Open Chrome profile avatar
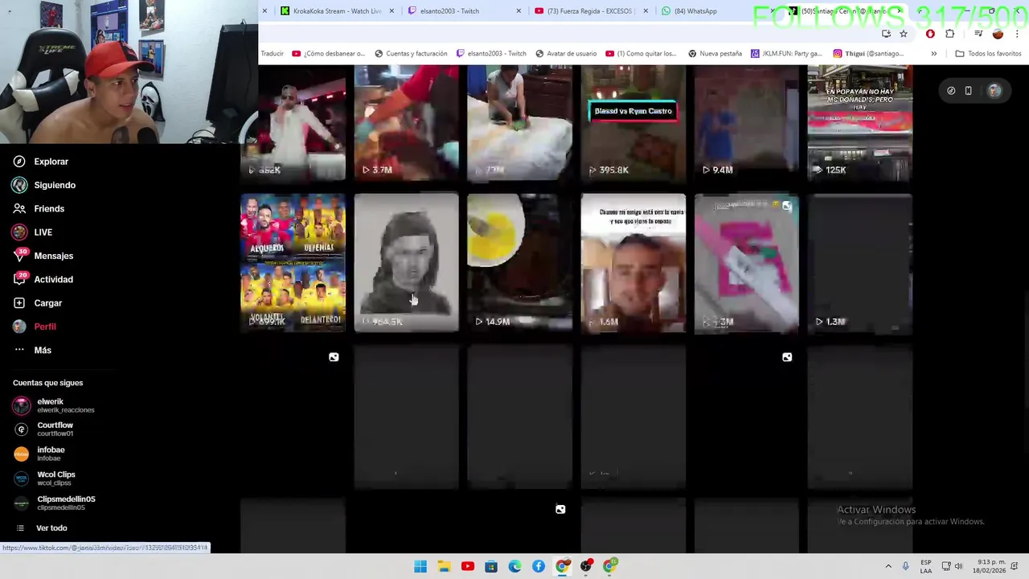1029x579 pixels. [x=998, y=34]
